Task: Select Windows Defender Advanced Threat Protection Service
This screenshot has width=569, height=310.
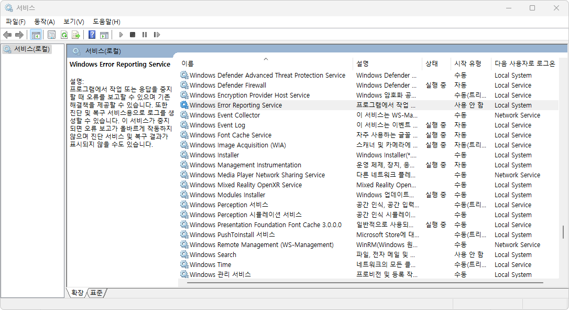Action: pyautogui.click(x=267, y=75)
